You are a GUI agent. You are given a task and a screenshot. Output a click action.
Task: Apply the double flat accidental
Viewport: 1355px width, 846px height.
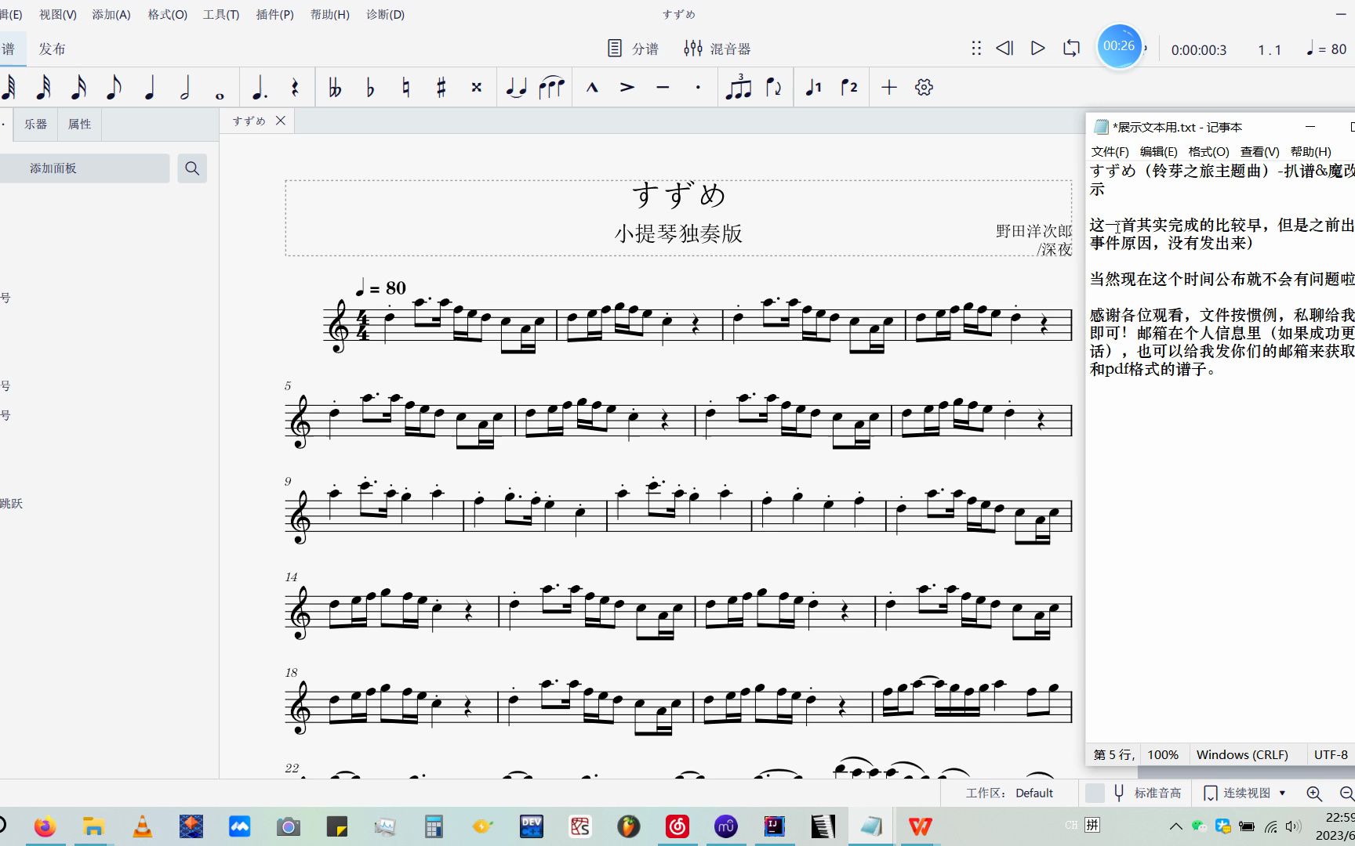click(335, 88)
